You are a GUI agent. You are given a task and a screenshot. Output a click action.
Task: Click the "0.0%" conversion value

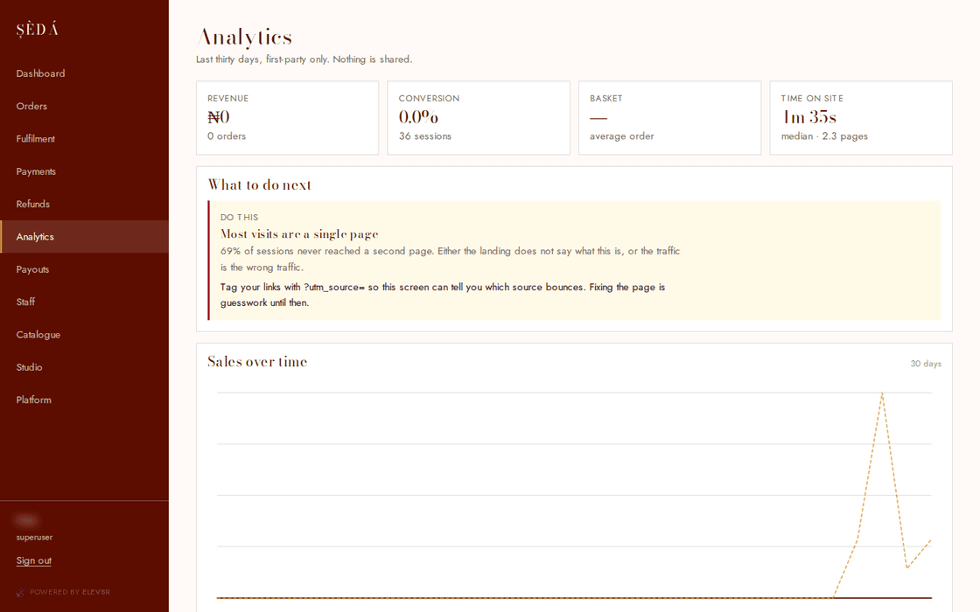(419, 117)
